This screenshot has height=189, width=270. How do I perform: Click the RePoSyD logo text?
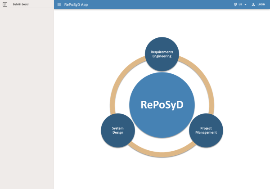point(162,105)
